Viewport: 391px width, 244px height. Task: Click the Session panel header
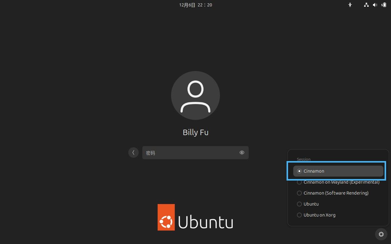(304, 159)
